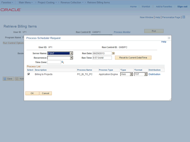Click the Cancel button

[x=45, y=93]
